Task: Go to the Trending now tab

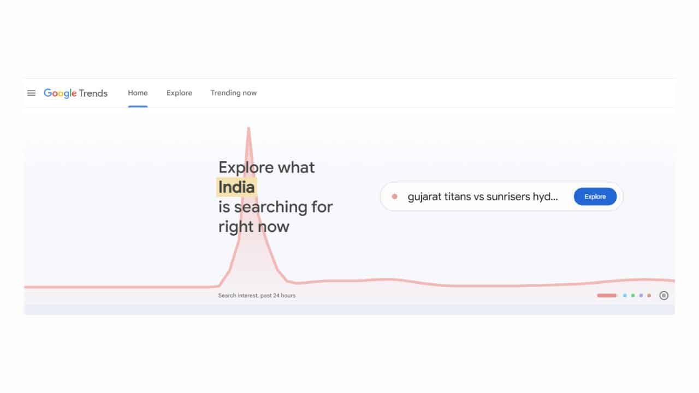Action: click(x=234, y=93)
